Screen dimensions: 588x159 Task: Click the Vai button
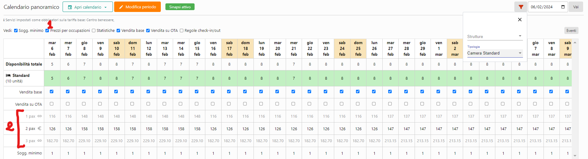tap(576, 7)
